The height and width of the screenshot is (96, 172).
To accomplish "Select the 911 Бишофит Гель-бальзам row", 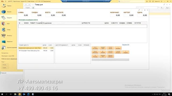I will [36, 51].
